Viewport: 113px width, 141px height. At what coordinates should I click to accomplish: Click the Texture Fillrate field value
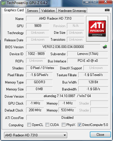click(x=93, y=75)
